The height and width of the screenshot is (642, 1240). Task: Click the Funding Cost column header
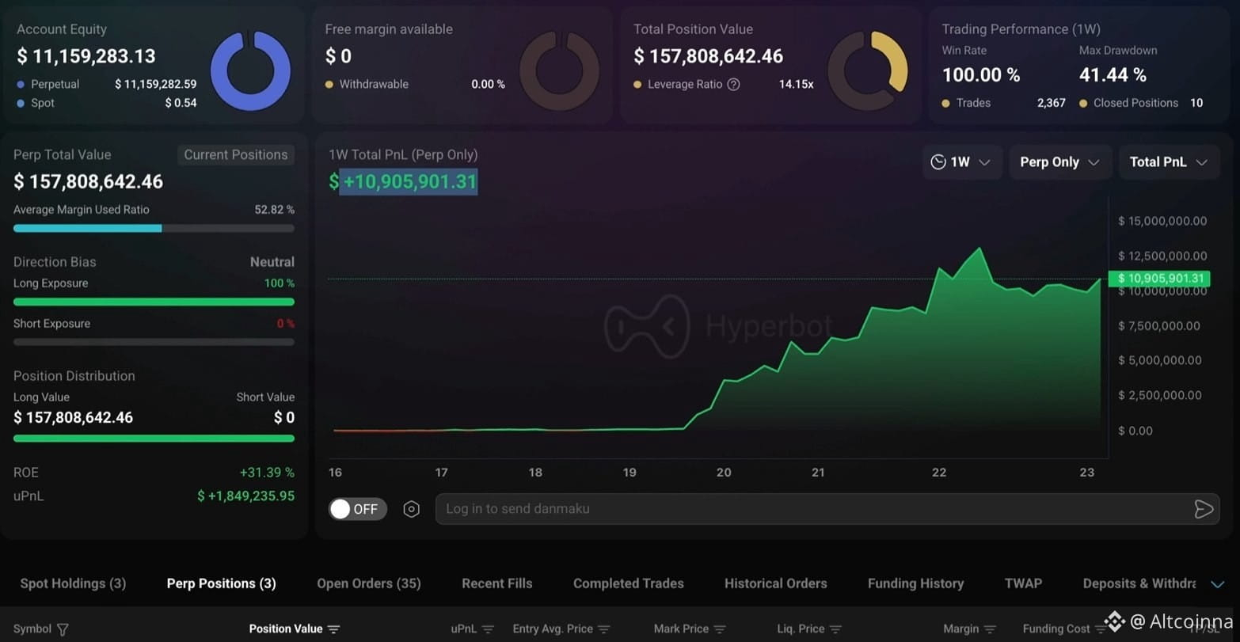coord(1056,629)
